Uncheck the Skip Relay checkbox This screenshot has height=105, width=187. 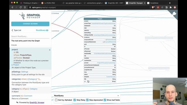pyautogui.click(x=75, y=100)
